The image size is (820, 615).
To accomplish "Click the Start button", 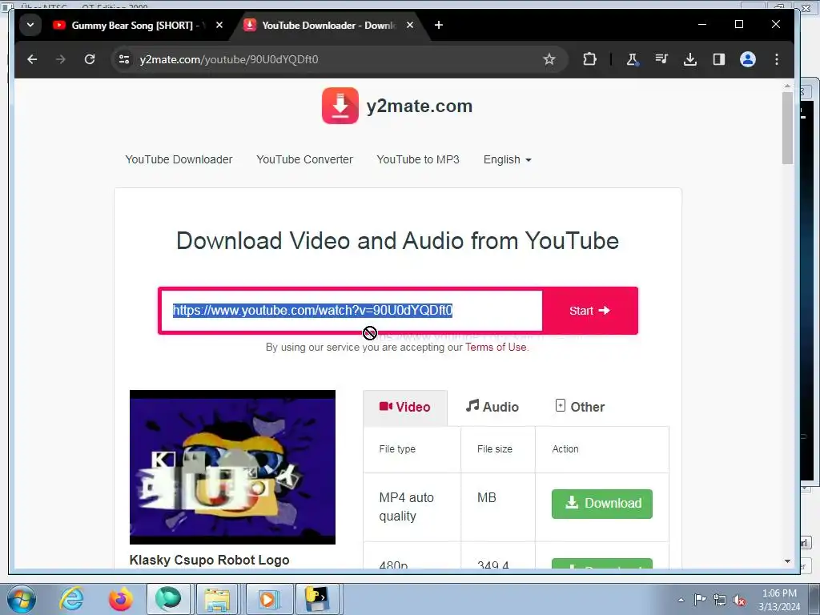I will tap(590, 311).
